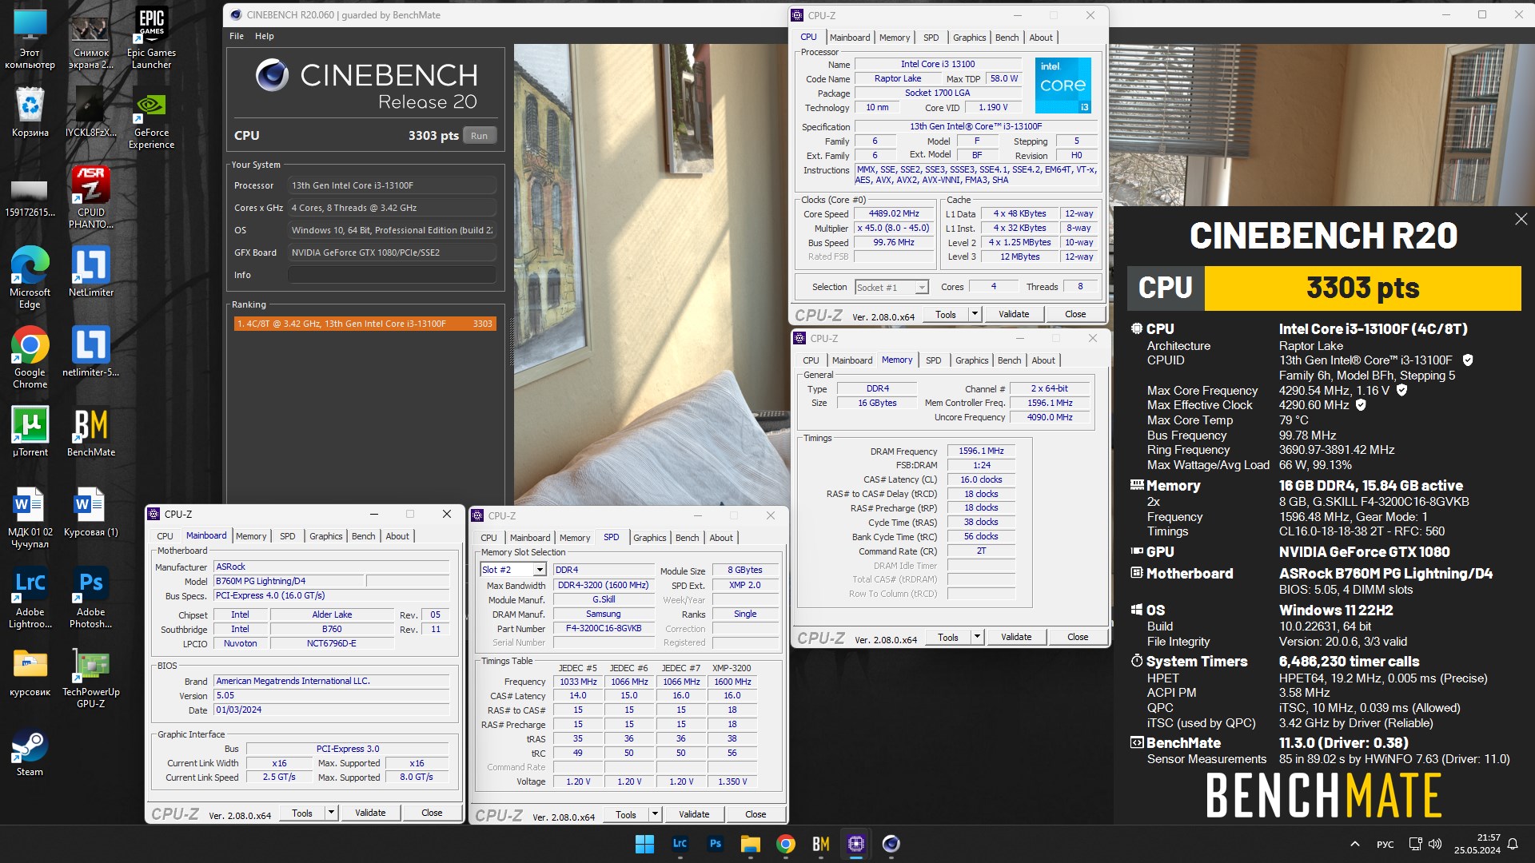Click the Cinebench Processor field 13th Gen
Viewport: 1535px width, 863px height.
392,185
